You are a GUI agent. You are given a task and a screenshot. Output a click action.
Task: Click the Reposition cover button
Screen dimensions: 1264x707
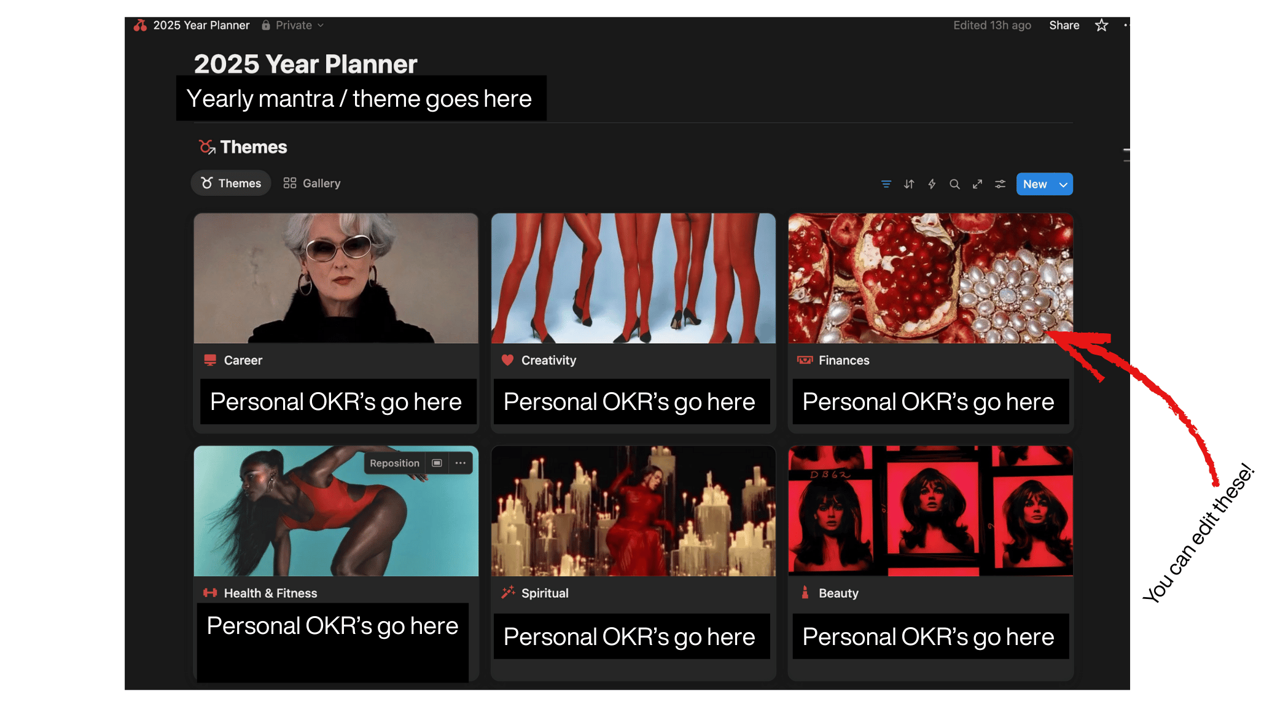click(x=394, y=463)
